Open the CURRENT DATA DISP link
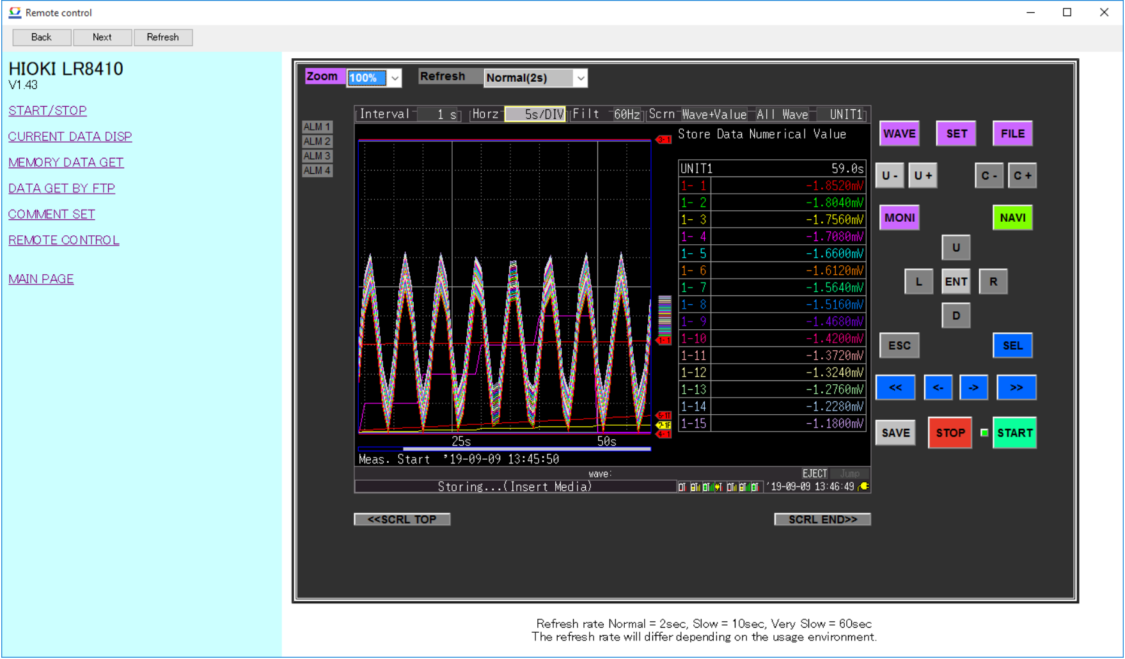The width and height of the screenshot is (1125, 659). [70, 137]
